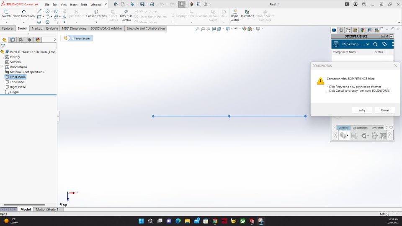Click Offset On Surface tool

[x=126, y=15]
